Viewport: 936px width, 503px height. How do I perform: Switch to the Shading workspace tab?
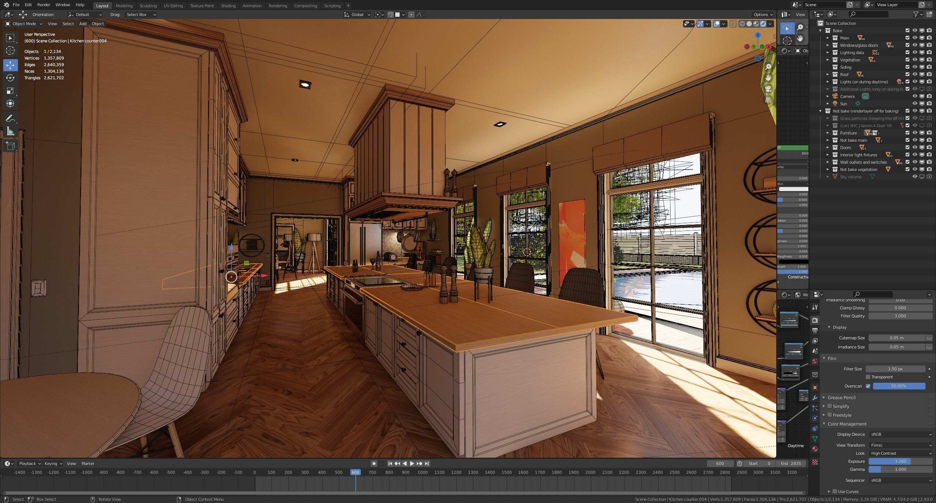(228, 5)
